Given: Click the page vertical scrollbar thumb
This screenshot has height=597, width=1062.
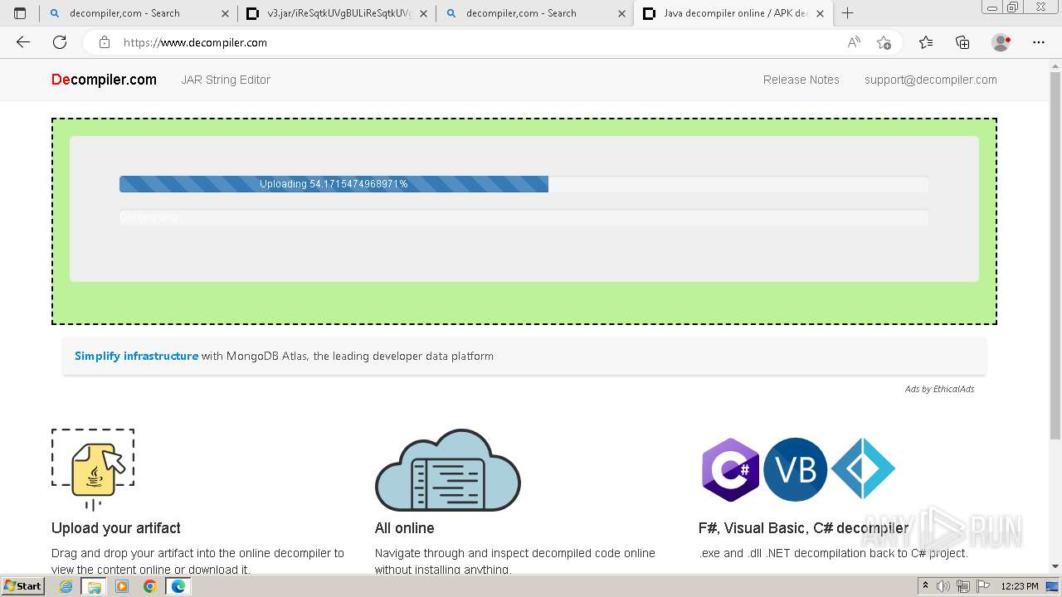Looking at the screenshot, I should click(1055, 257).
